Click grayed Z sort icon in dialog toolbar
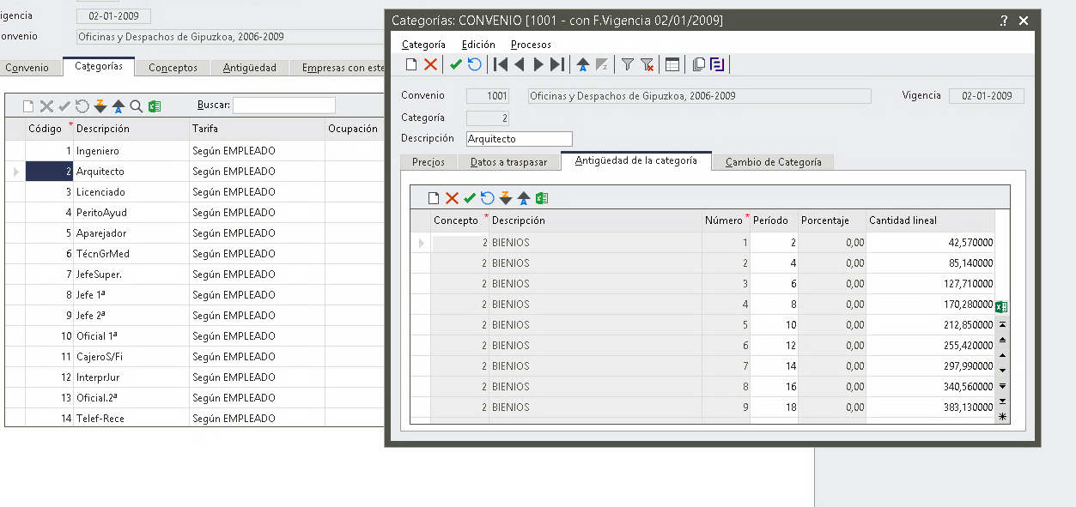Image resolution: width=1076 pixels, height=507 pixels. click(x=602, y=64)
